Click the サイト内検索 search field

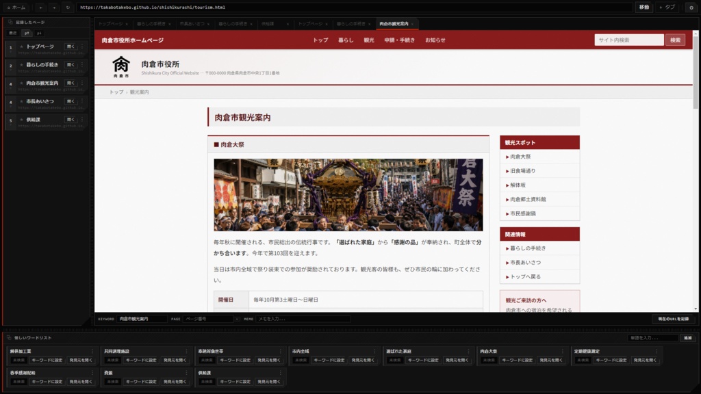(x=629, y=40)
